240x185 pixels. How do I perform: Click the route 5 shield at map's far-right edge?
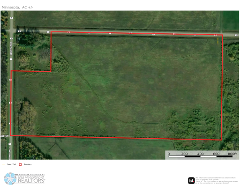pyautogui.click(x=236, y=35)
